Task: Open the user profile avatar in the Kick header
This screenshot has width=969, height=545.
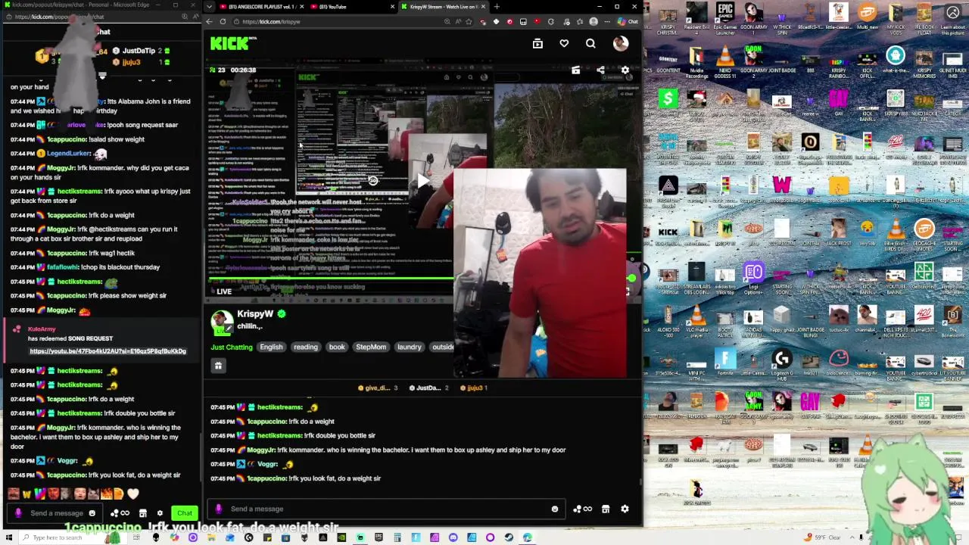Action: pos(621,44)
